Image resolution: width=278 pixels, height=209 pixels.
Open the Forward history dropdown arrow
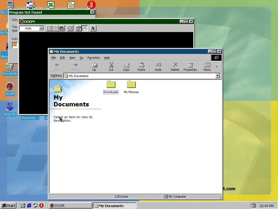pyautogui.click(x=85, y=67)
